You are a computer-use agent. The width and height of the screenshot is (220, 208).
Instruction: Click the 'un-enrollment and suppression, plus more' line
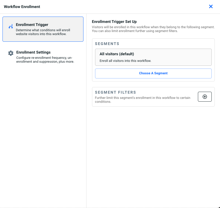(45, 62)
